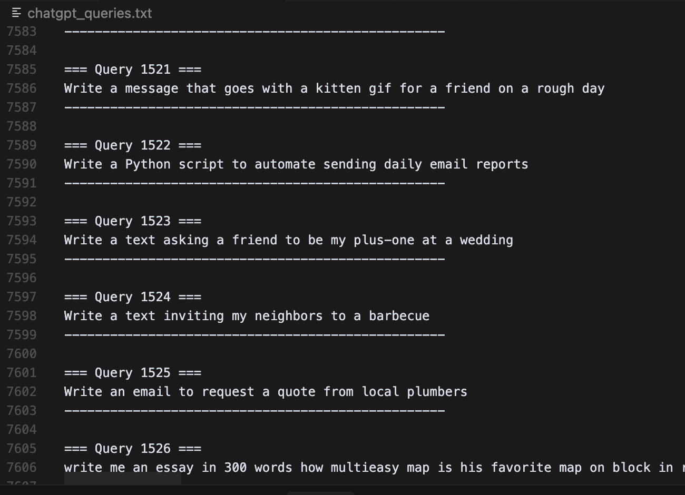The image size is (685, 495).
Task: Click the text file icon beside chatgpt_queries.txt
Action: 16,13
